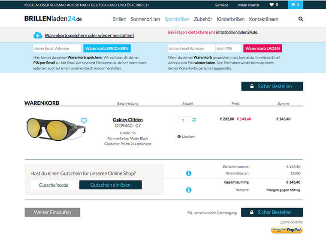Click the cloud download icon
Screen dimensions: 326x236
(x=38, y=35)
